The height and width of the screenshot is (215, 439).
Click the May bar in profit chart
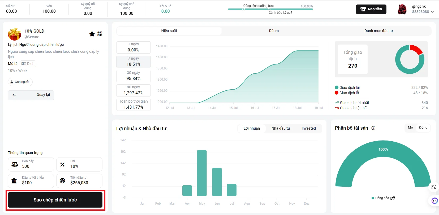(202, 173)
